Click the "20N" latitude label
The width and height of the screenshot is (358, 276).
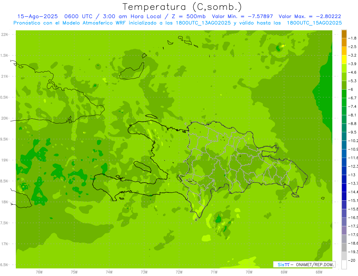(x=4, y=118)
